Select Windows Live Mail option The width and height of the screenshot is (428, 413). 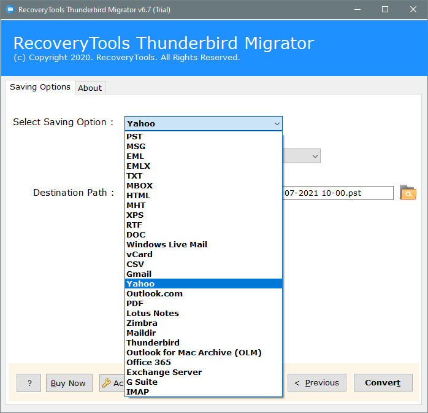pyautogui.click(x=204, y=244)
